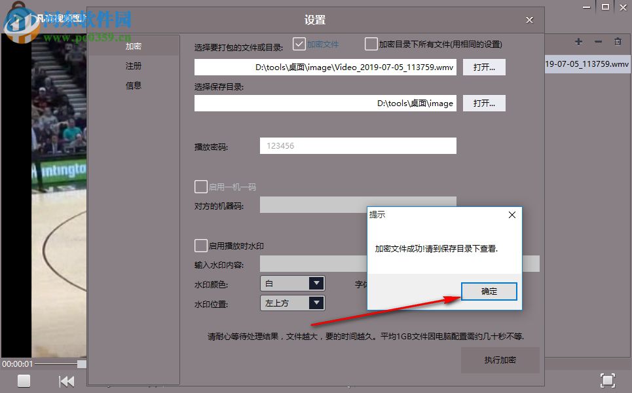Add a new file with the plus icon
The height and width of the screenshot is (393, 632).
point(578,41)
